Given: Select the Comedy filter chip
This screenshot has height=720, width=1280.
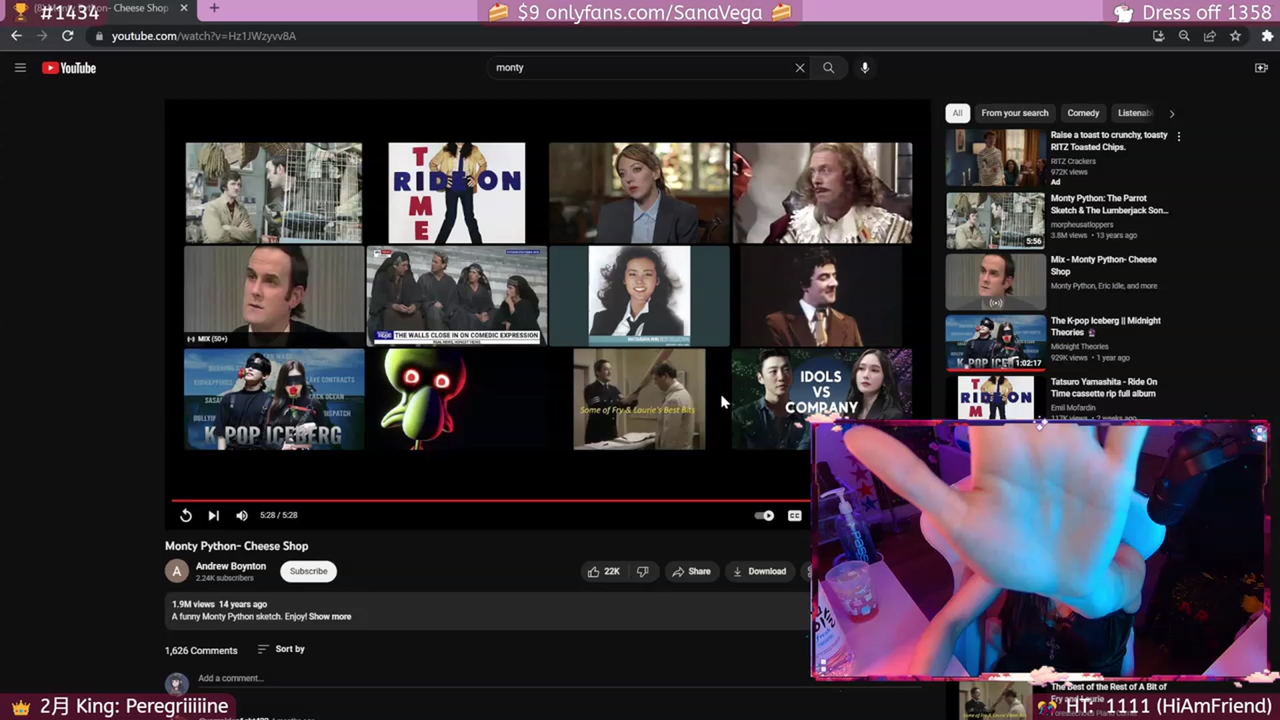Looking at the screenshot, I should pyautogui.click(x=1083, y=113).
